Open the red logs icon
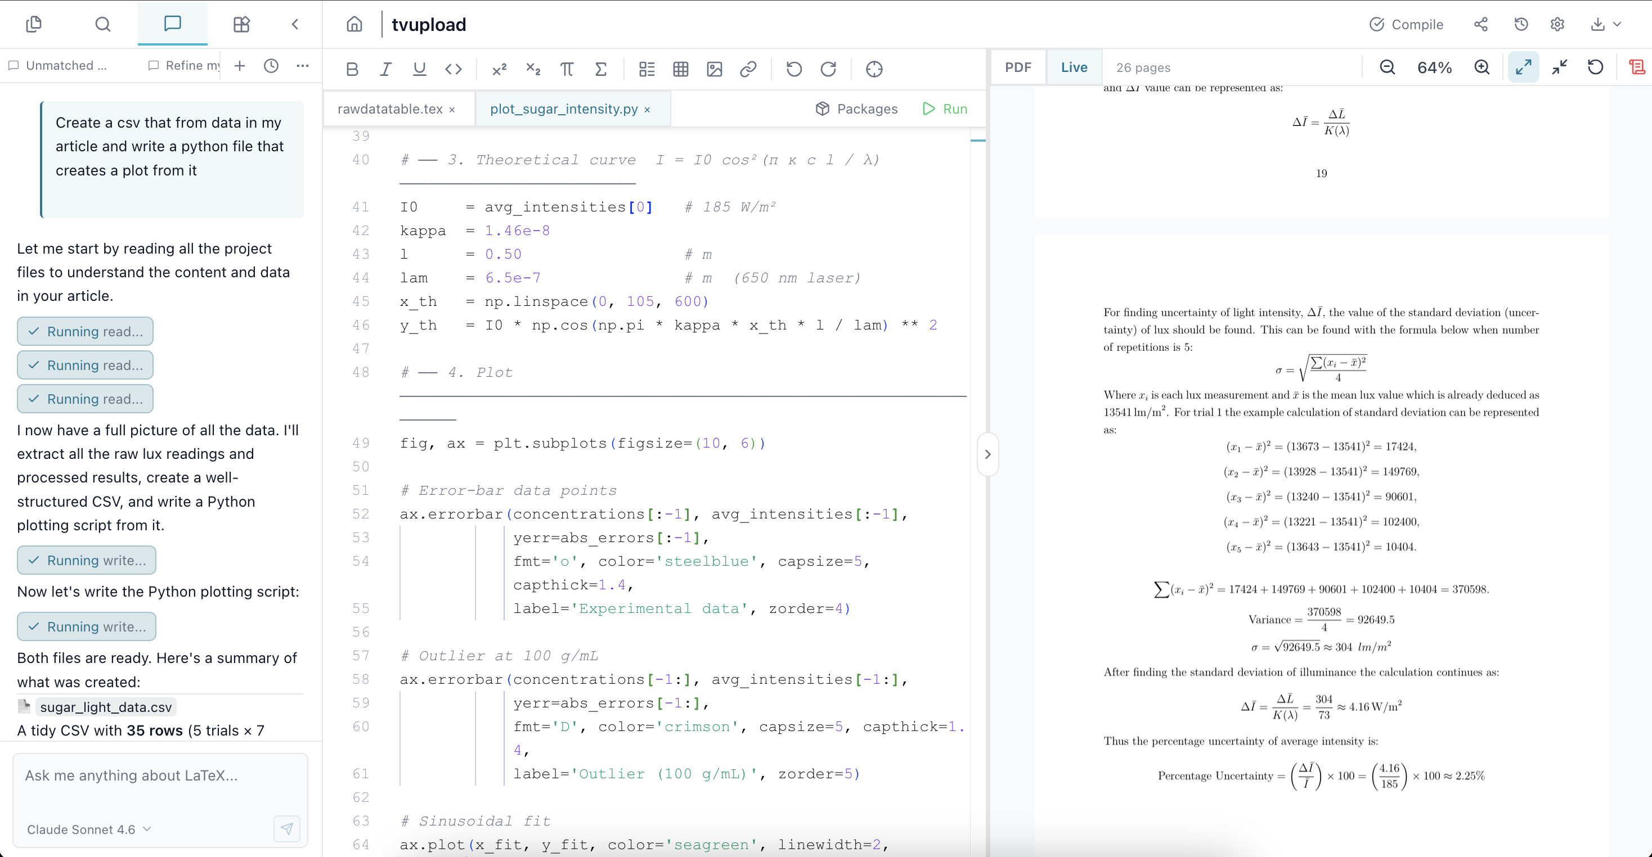This screenshot has width=1652, height=857. point(1637,67)
